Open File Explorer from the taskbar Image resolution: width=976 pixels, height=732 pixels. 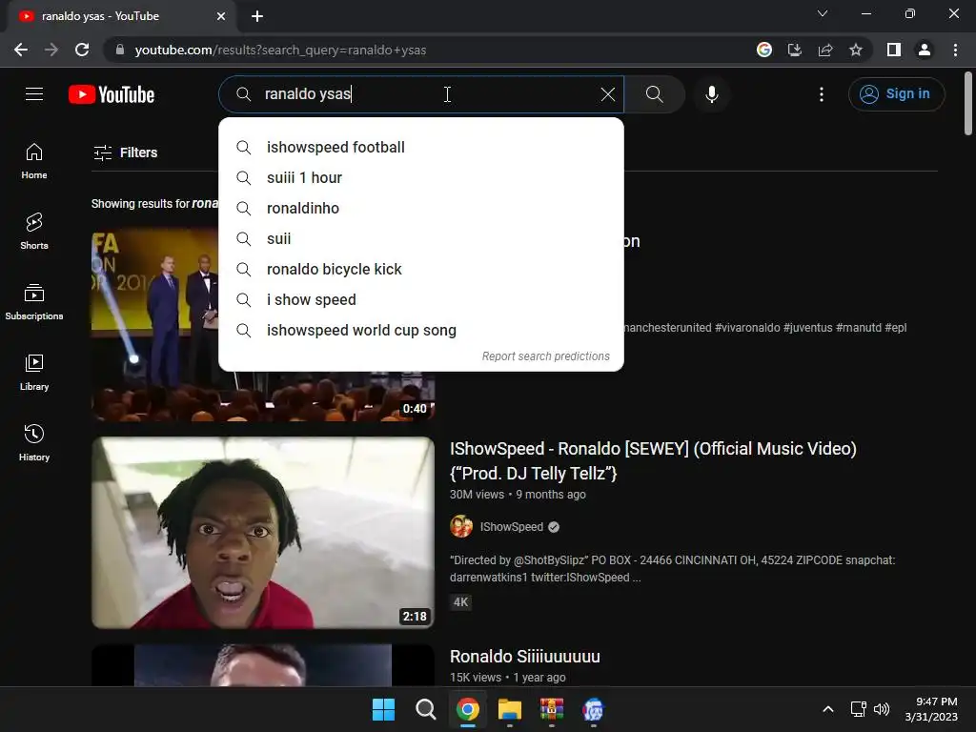[x=510, y=709]
